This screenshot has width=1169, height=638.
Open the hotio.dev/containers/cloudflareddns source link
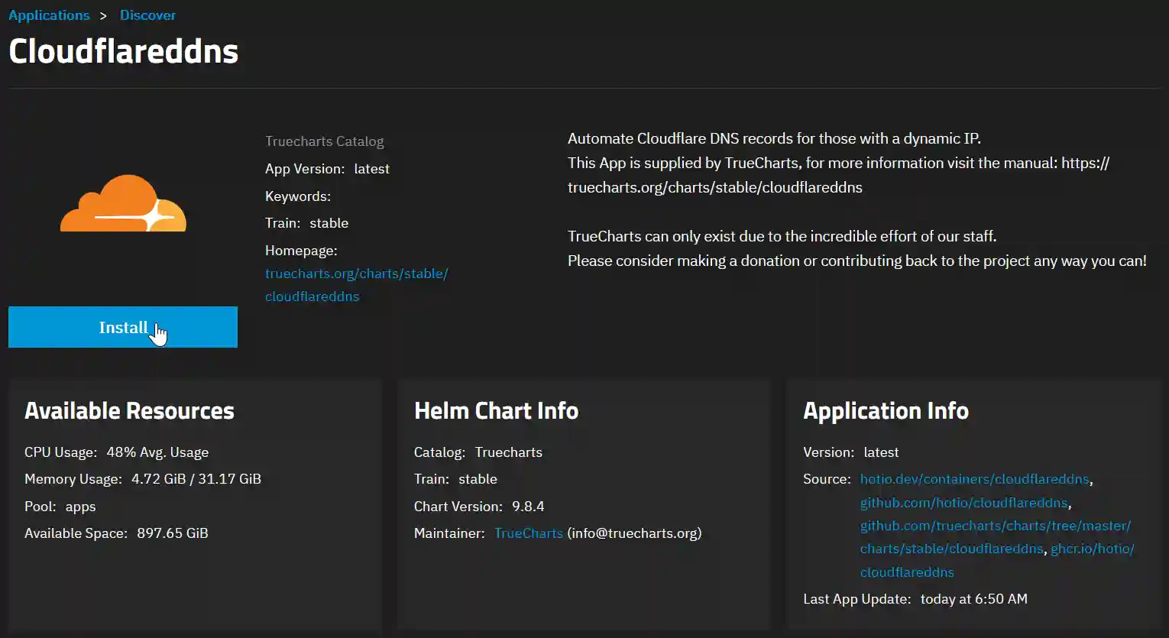pyautogui.click(x=974, y=478)
